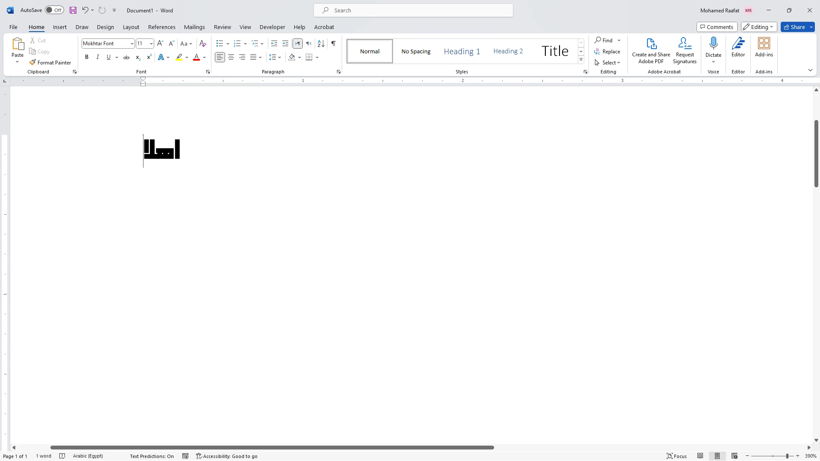Click the zoom slider handle
820x461 pixels.
click(787, 456)
